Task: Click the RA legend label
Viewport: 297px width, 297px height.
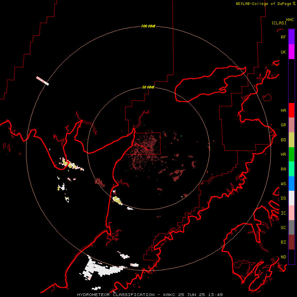Action: 283,169
